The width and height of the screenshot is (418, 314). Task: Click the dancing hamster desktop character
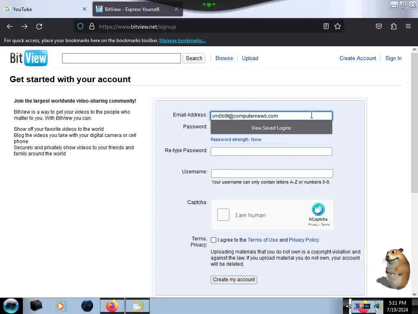point(394,269)
